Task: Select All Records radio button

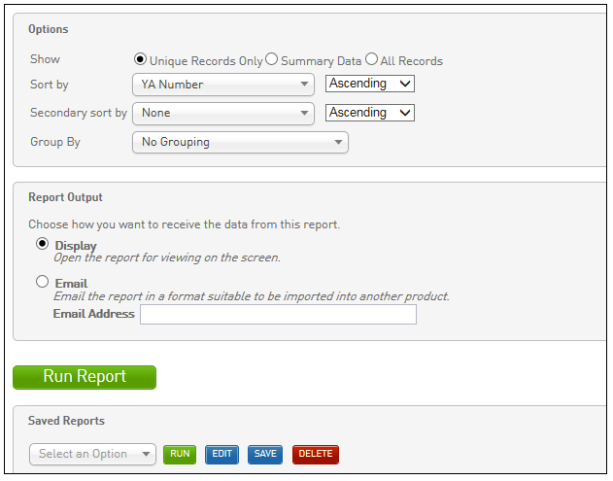Action: click(371, 59)
